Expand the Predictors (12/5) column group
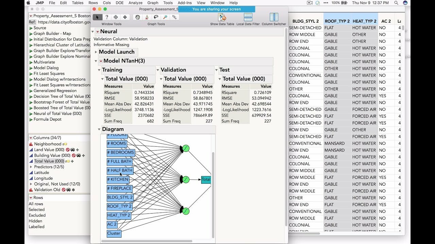The image size is (435, 244). point(31,167)
